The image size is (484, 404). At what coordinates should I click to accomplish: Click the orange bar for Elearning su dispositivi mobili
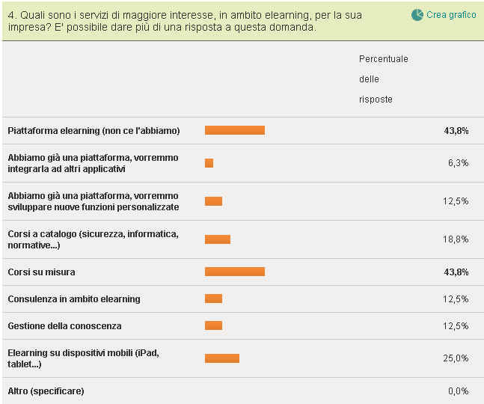click(222, 358)
